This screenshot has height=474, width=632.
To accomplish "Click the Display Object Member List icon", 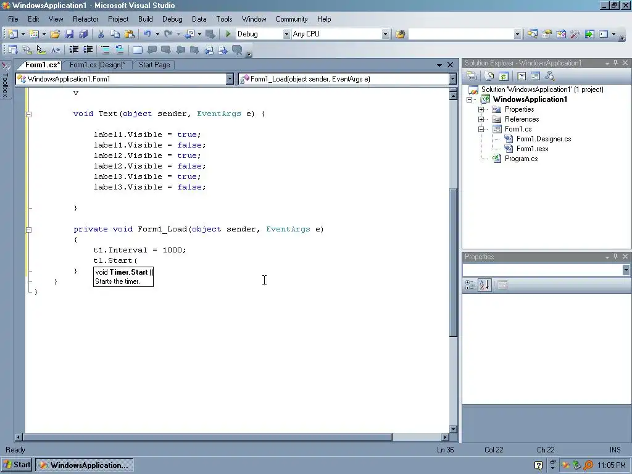I will [13, 50].
